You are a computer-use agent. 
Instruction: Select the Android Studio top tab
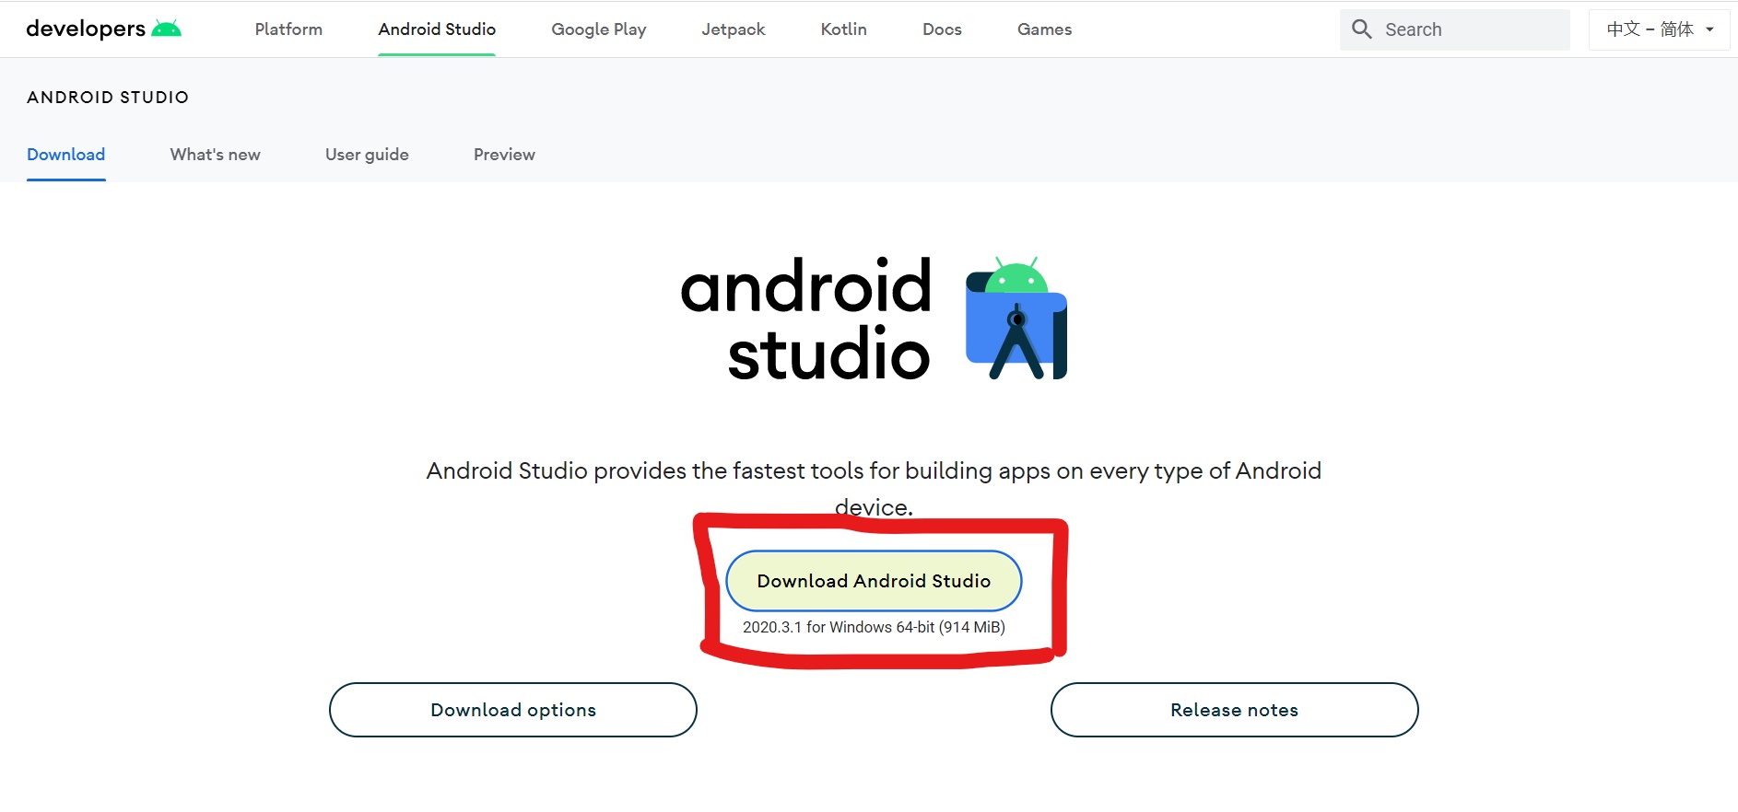pos(437,29)
